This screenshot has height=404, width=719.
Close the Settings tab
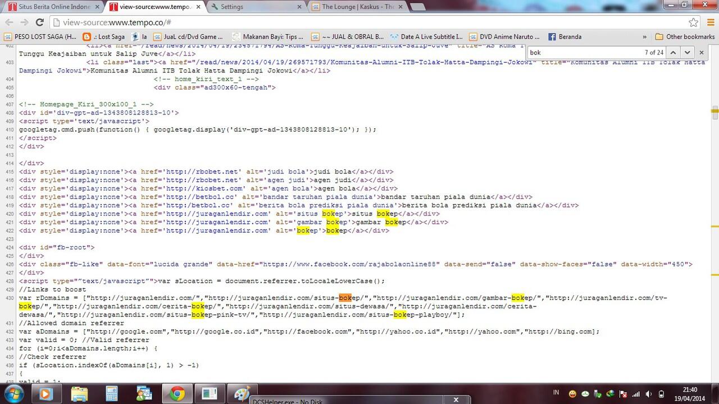tap(299, 7)
